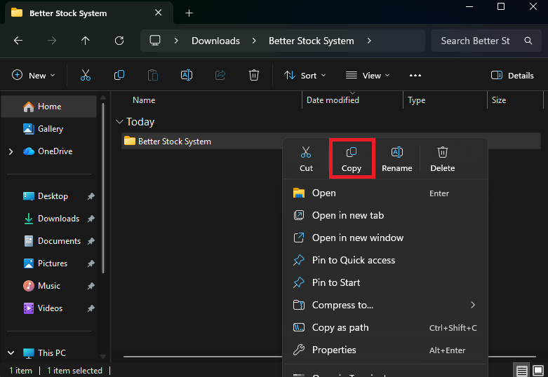
Task: Open Pictures in the sidebar
Action: coord(53,263)
